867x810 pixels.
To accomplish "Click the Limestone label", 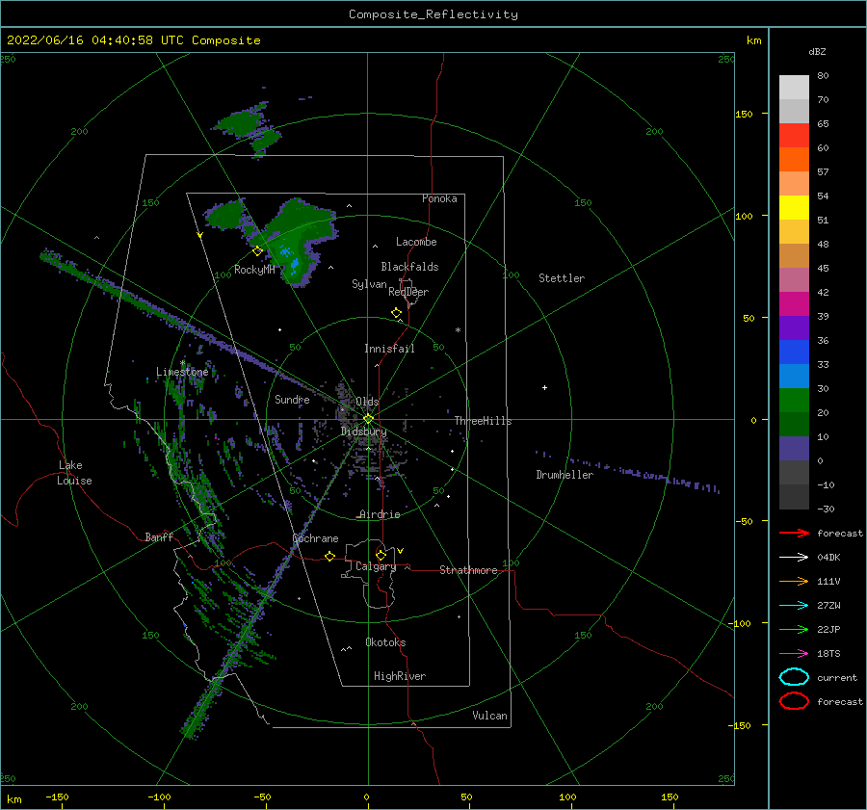I will (182, 372).
